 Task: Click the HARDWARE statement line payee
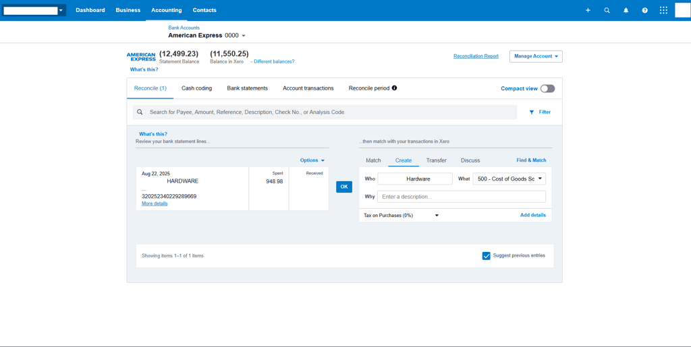182,181
